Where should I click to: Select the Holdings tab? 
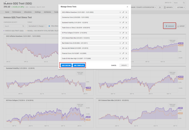38,12
